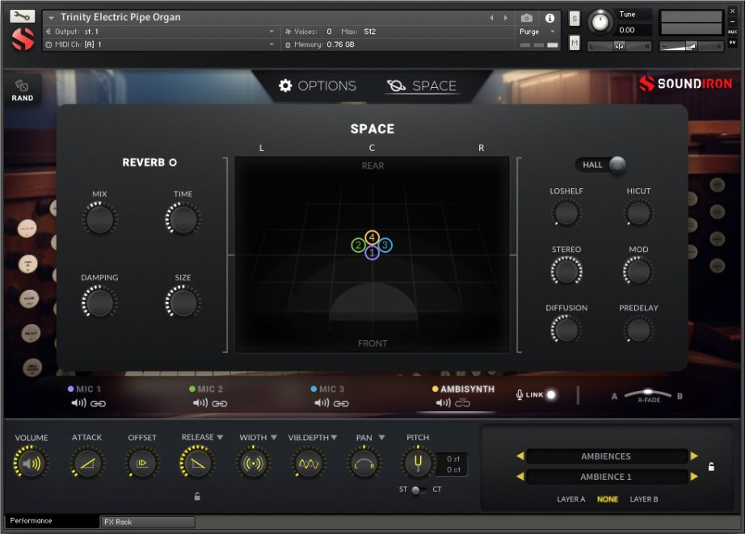Click the AMBIENCES category name field
Image resolution: width=745 pixels, height=534 pixels.
[607, 456]
